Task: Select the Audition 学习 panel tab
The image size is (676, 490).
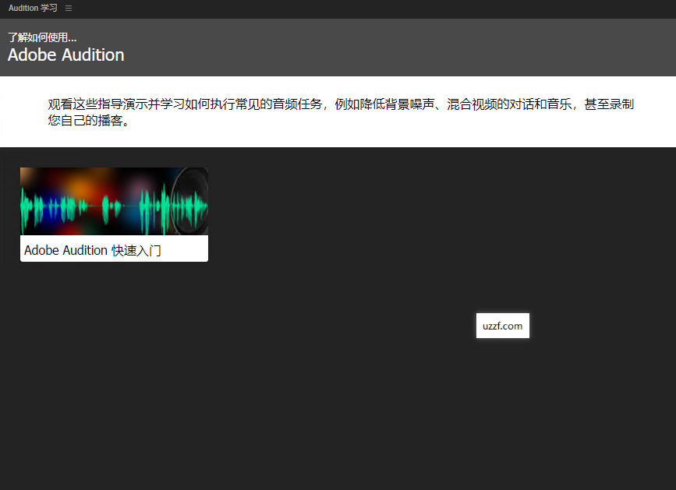Action: (x=33, y=8)
